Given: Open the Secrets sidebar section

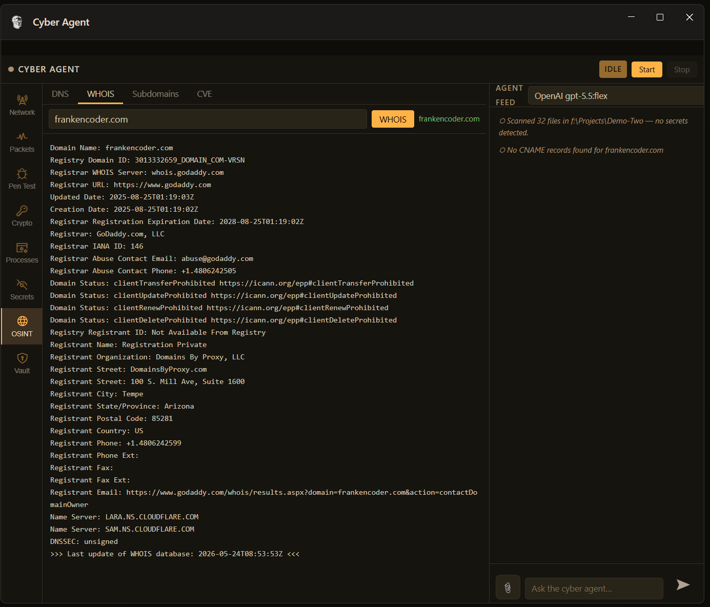Looking at the screenshot, I should pos(22,290).
